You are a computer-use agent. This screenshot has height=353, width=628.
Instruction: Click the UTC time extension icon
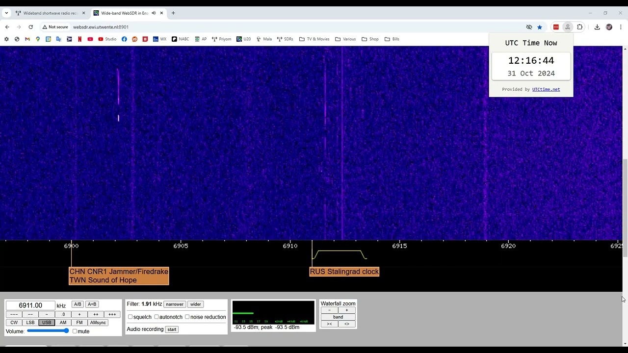tap(568, 27)
